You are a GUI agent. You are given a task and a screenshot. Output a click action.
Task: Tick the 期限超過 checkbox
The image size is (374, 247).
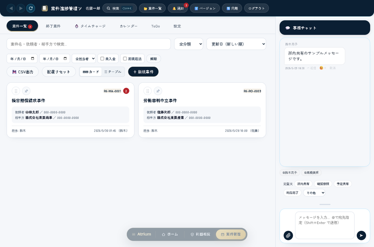(x=125, y=58)
